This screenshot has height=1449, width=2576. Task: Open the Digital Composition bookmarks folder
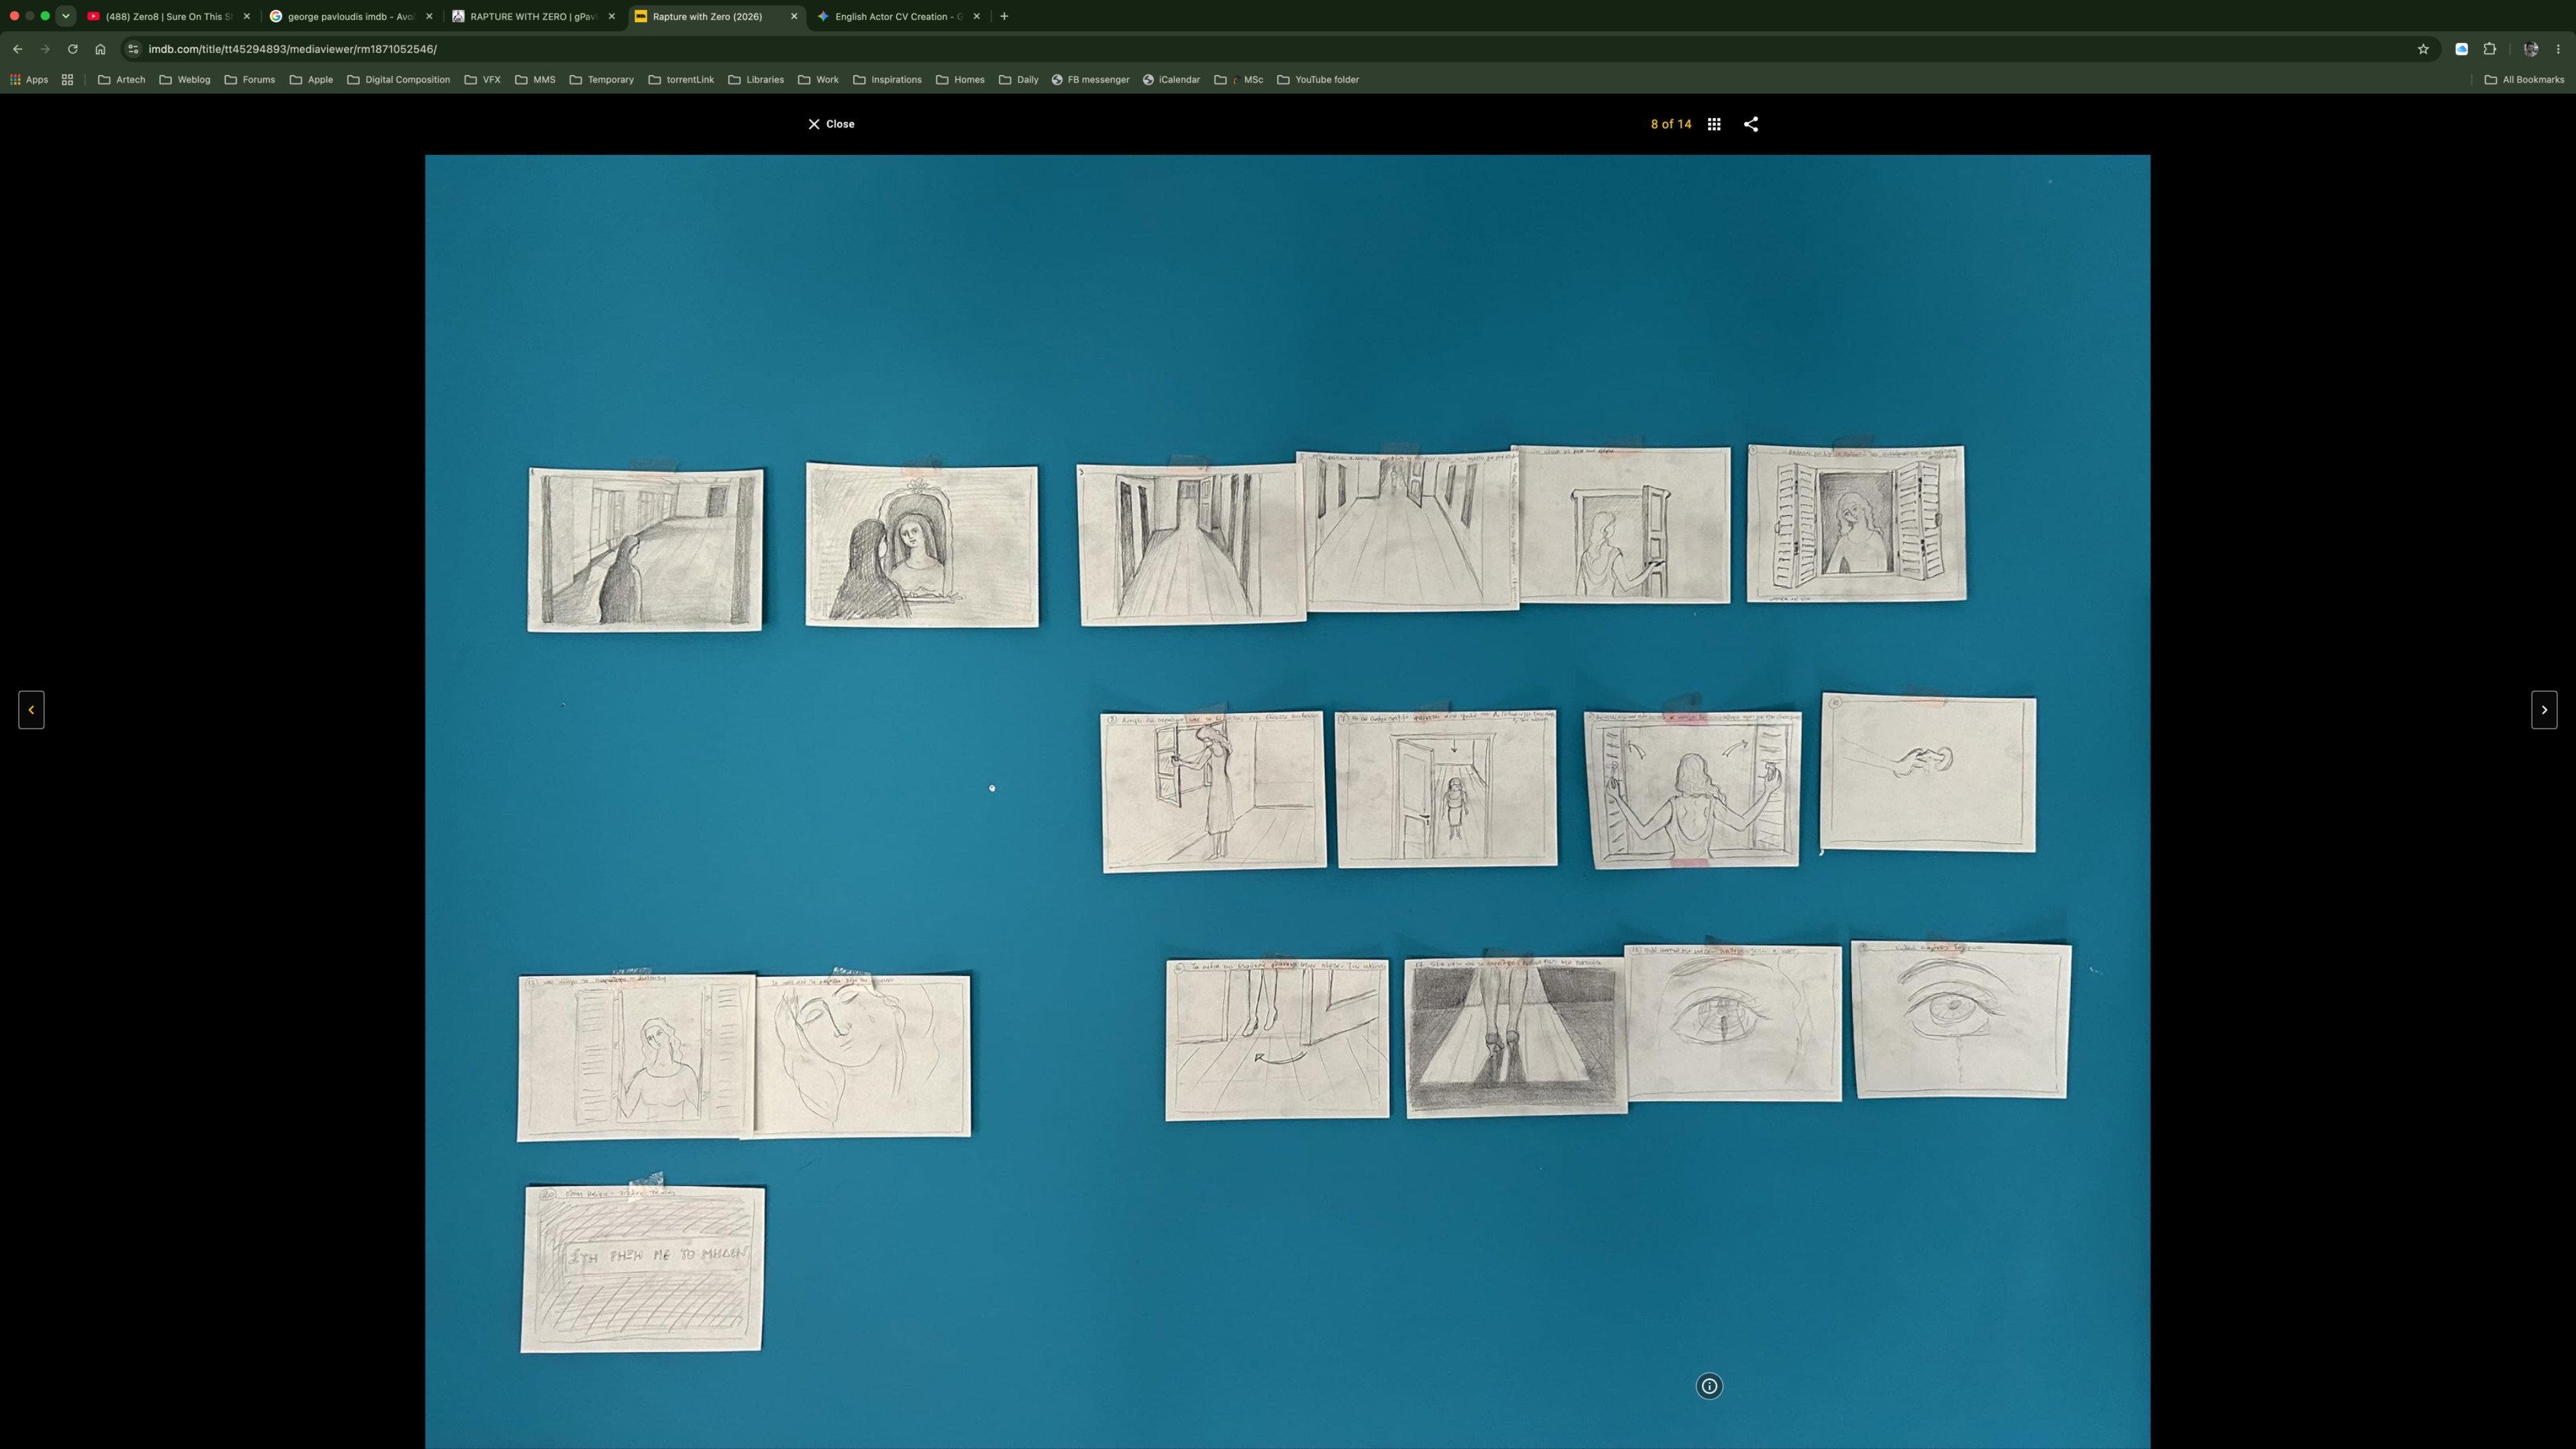coord(398,80)
